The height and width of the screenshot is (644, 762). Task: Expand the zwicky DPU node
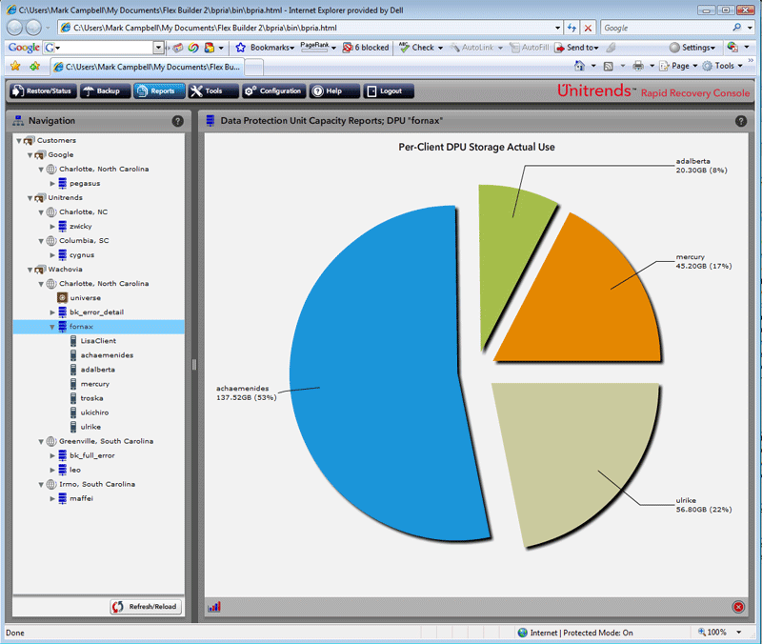(52, 227)
